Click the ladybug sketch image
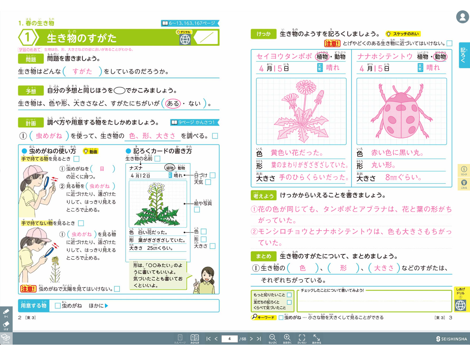 402,111
